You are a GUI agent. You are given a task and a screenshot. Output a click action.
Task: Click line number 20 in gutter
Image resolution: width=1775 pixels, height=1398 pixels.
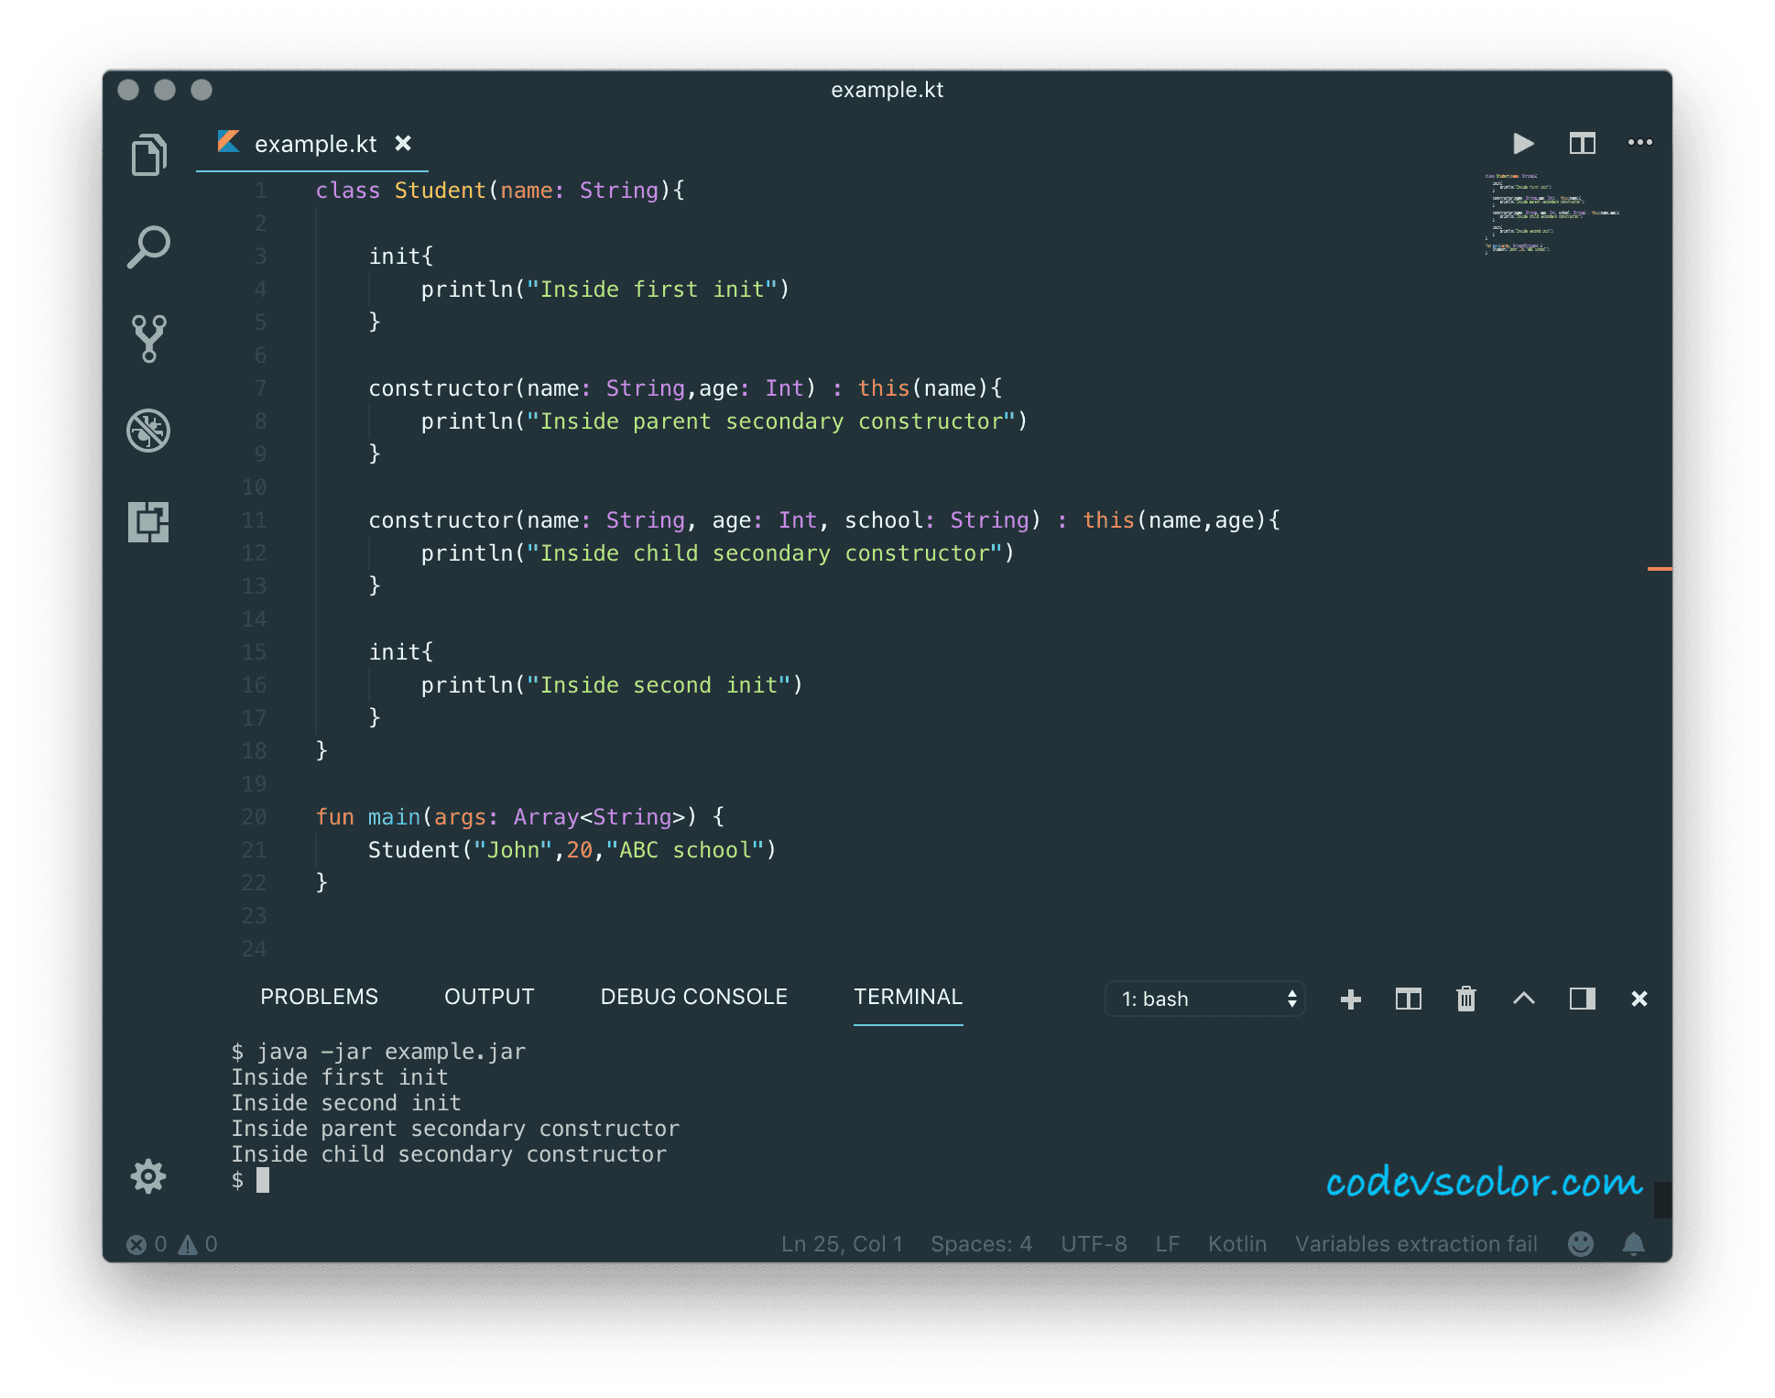(254, 817)
